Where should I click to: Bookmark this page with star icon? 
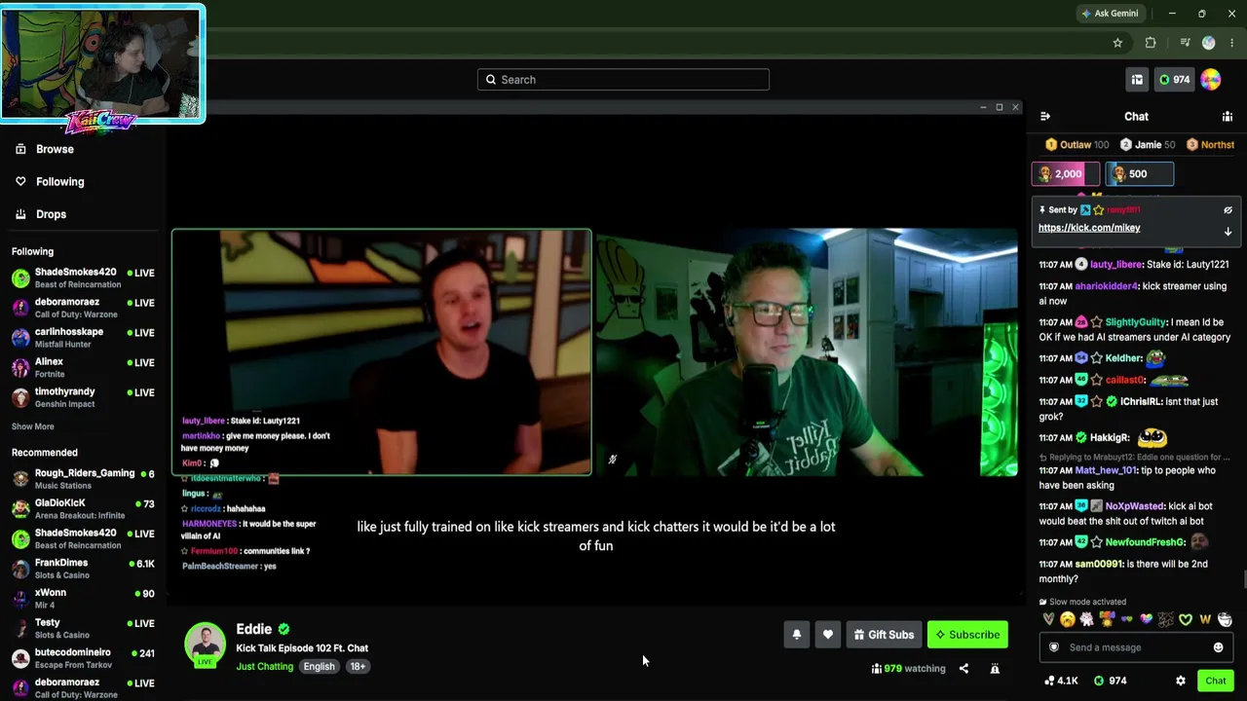1117,43
